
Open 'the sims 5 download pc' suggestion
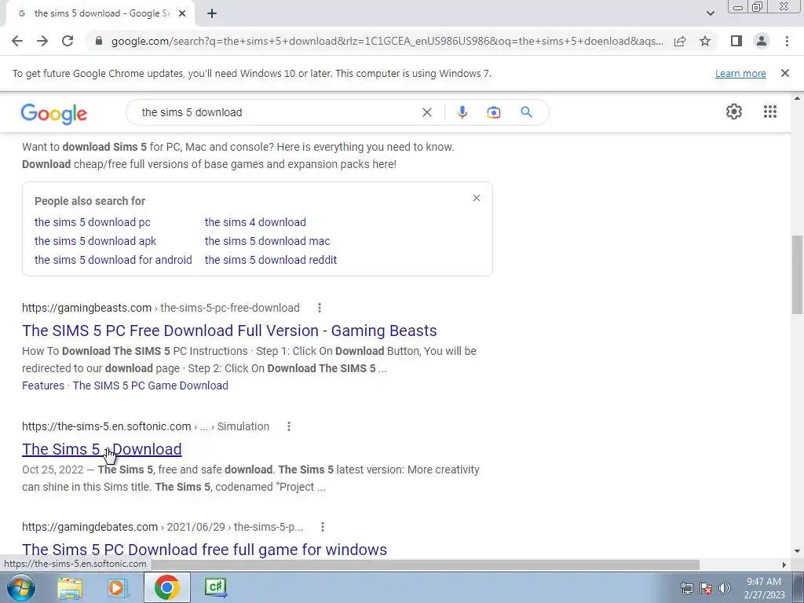coord(93,222)
